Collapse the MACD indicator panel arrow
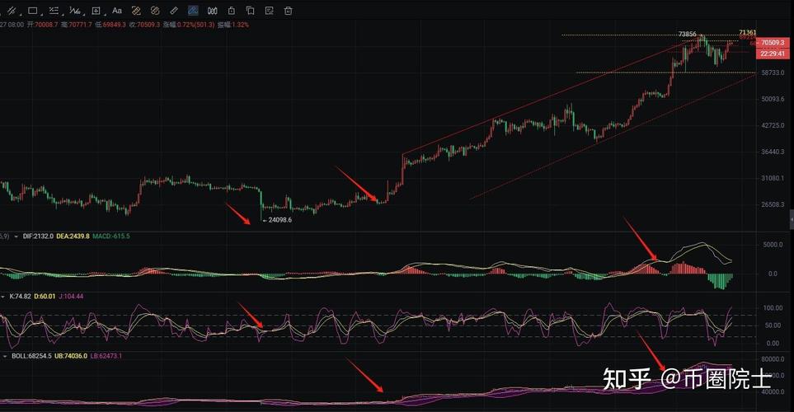794x412 pixels. (15, 236)
